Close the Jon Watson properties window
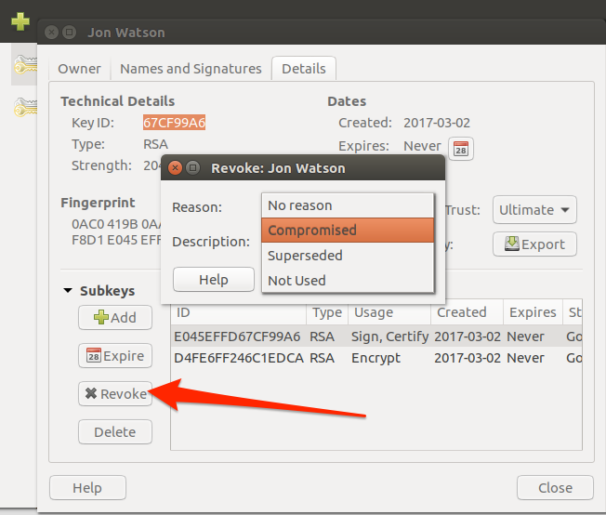This screenshot has height=515, width=606. coord(51,33)
